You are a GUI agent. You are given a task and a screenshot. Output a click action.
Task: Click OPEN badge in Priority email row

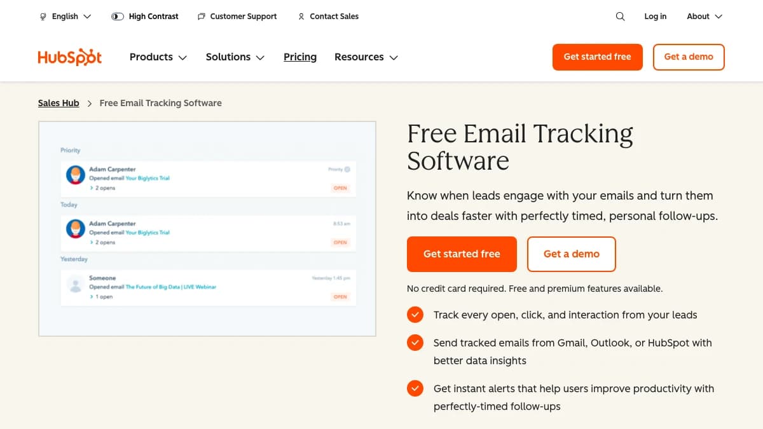340,188
